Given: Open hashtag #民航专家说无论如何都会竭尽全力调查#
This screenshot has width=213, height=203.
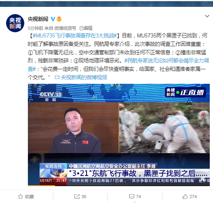Looking at the screenshot, I should click(x=118, y=65).
